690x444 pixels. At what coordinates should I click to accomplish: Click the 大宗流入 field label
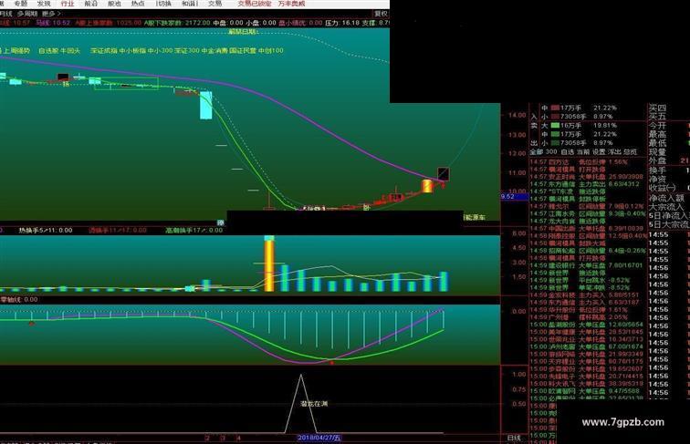(666, 207)
